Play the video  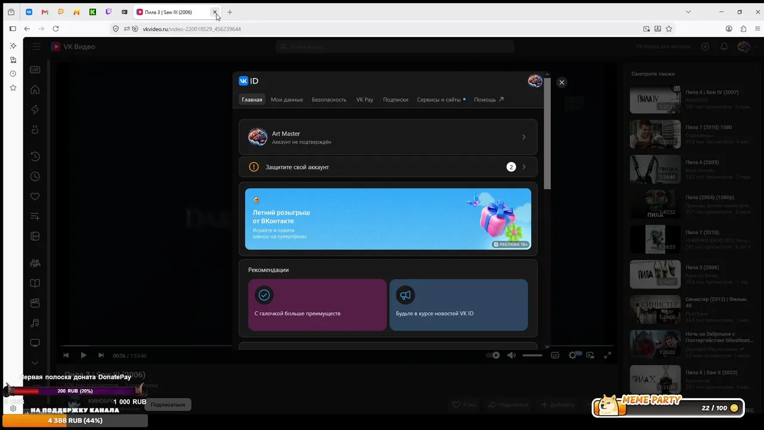84,355
